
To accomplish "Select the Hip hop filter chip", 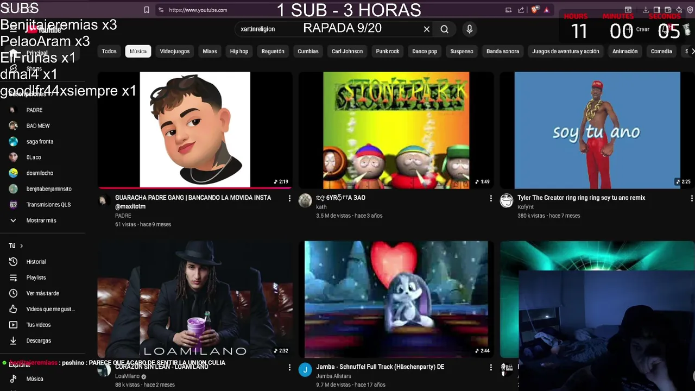I will [239, 51].
